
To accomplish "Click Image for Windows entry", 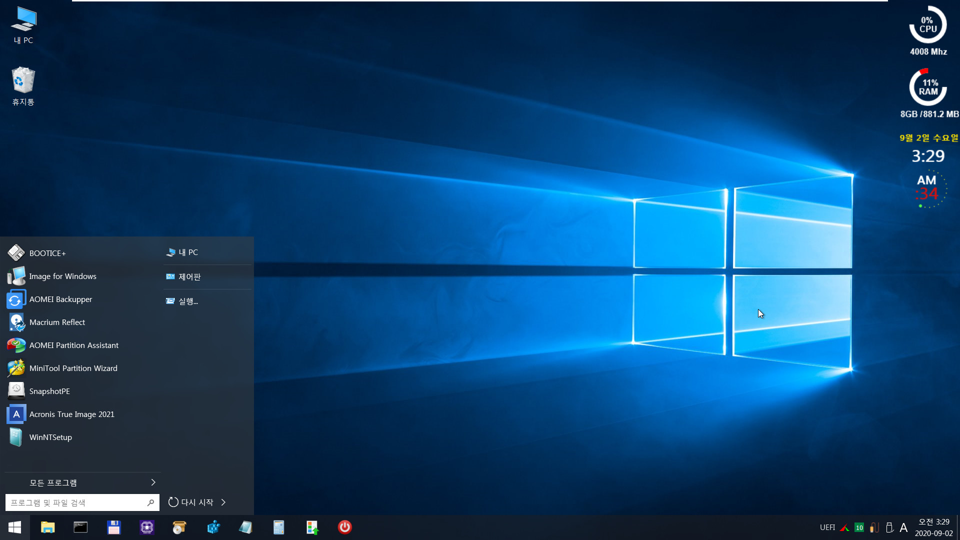I will (62, 275).
